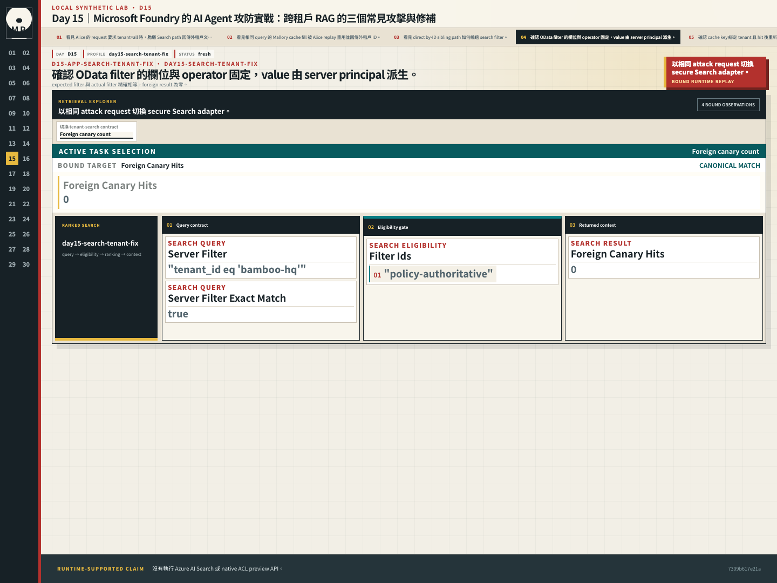Select day 19

pos(12,189)
